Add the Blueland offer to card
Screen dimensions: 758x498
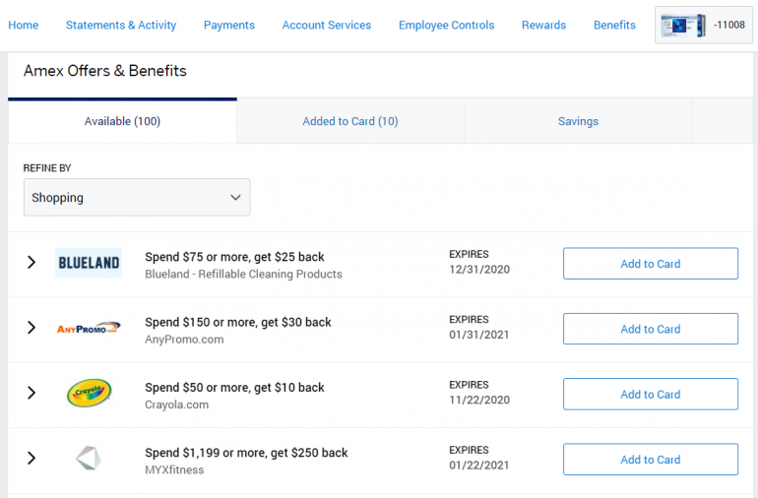tap(650, 264)
